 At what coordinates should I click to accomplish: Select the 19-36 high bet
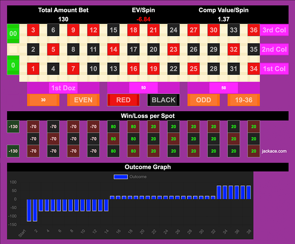(x=243, y=100)
